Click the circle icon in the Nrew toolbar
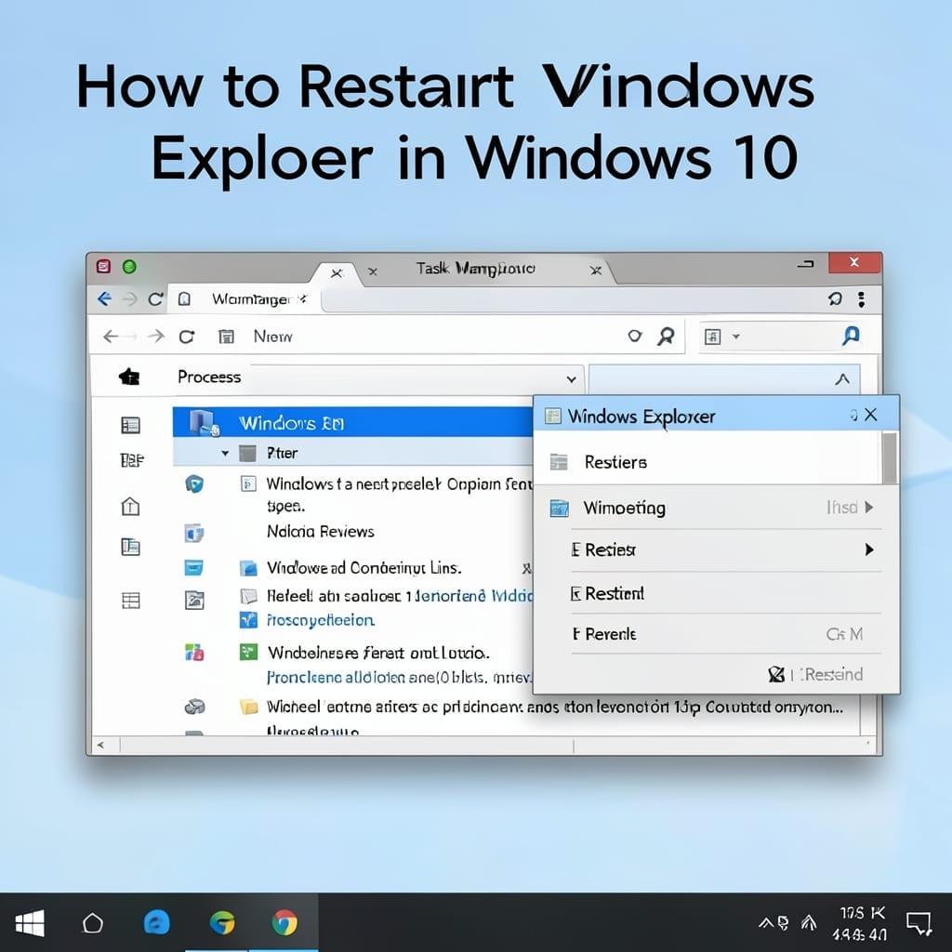This screenshot has height=952, width=952. click(x=634, y=336)
